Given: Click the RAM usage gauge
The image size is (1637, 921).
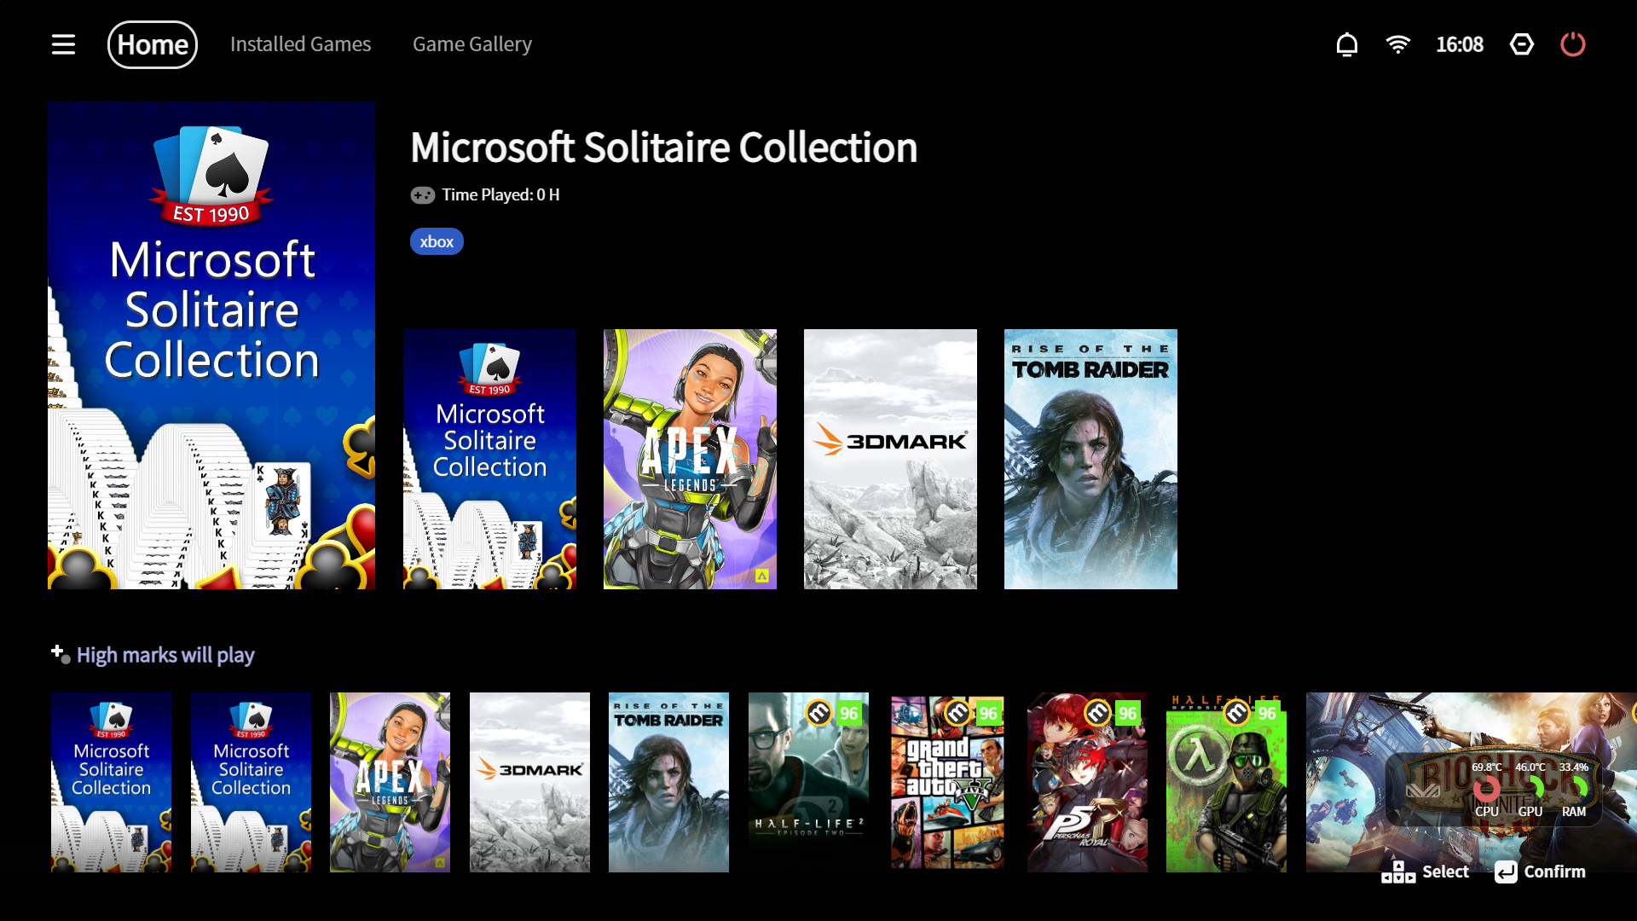Looking at the screenshot, I should point(1574,789).
